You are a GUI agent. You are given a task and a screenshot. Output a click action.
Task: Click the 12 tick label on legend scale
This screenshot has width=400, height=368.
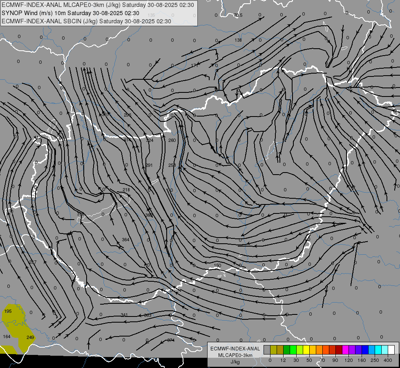click(x=283, y=360)
